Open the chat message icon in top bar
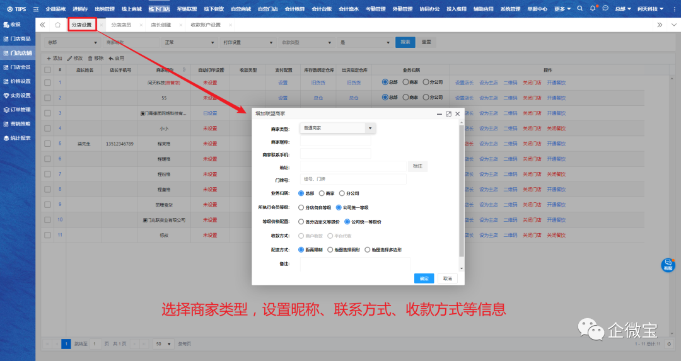The height and width of the screenshot is (361, 681). point(605,9)
